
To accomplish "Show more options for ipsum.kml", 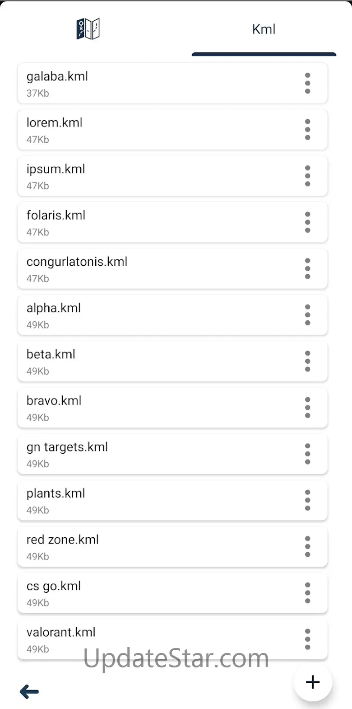I will point(308,176).
